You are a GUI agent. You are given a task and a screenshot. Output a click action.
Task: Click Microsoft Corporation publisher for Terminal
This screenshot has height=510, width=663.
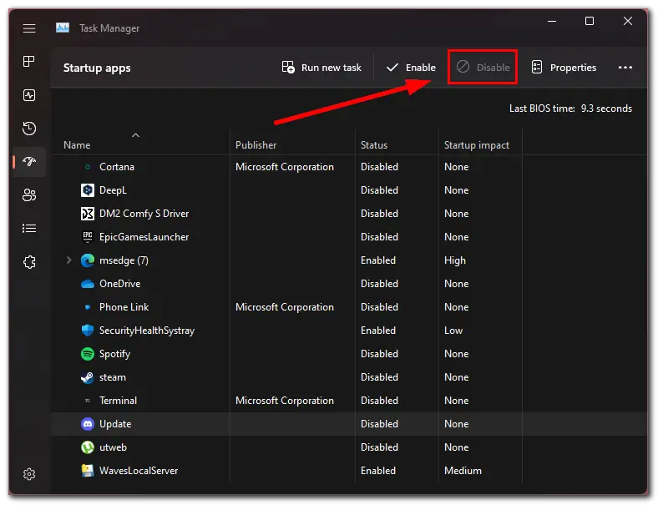pos(285,401)
